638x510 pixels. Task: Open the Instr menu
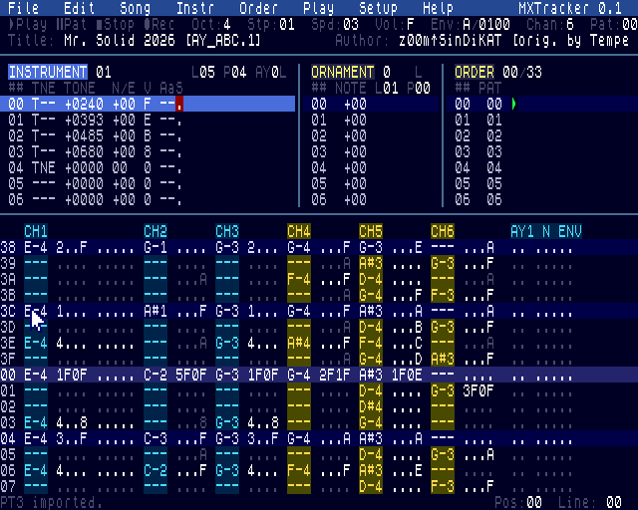(x=195, y=8)
